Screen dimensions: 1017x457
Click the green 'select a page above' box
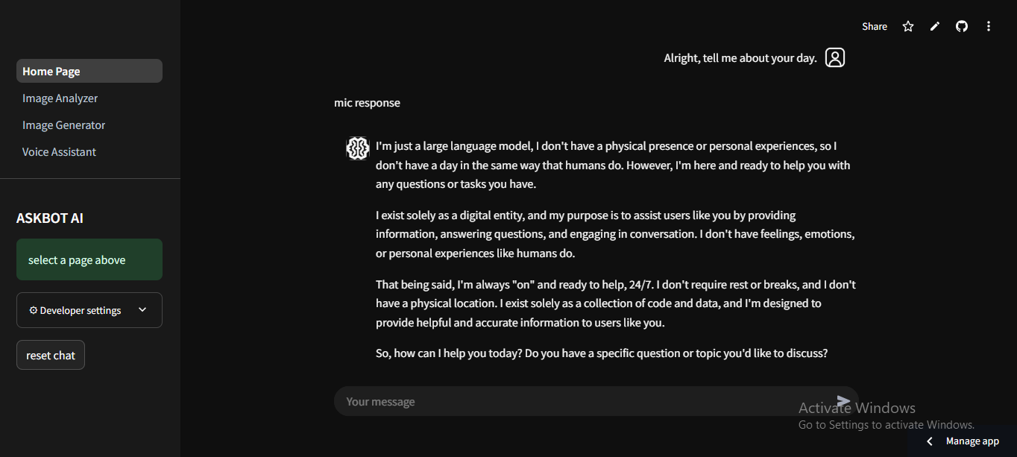pyautogui.click(x=89, y=259)
